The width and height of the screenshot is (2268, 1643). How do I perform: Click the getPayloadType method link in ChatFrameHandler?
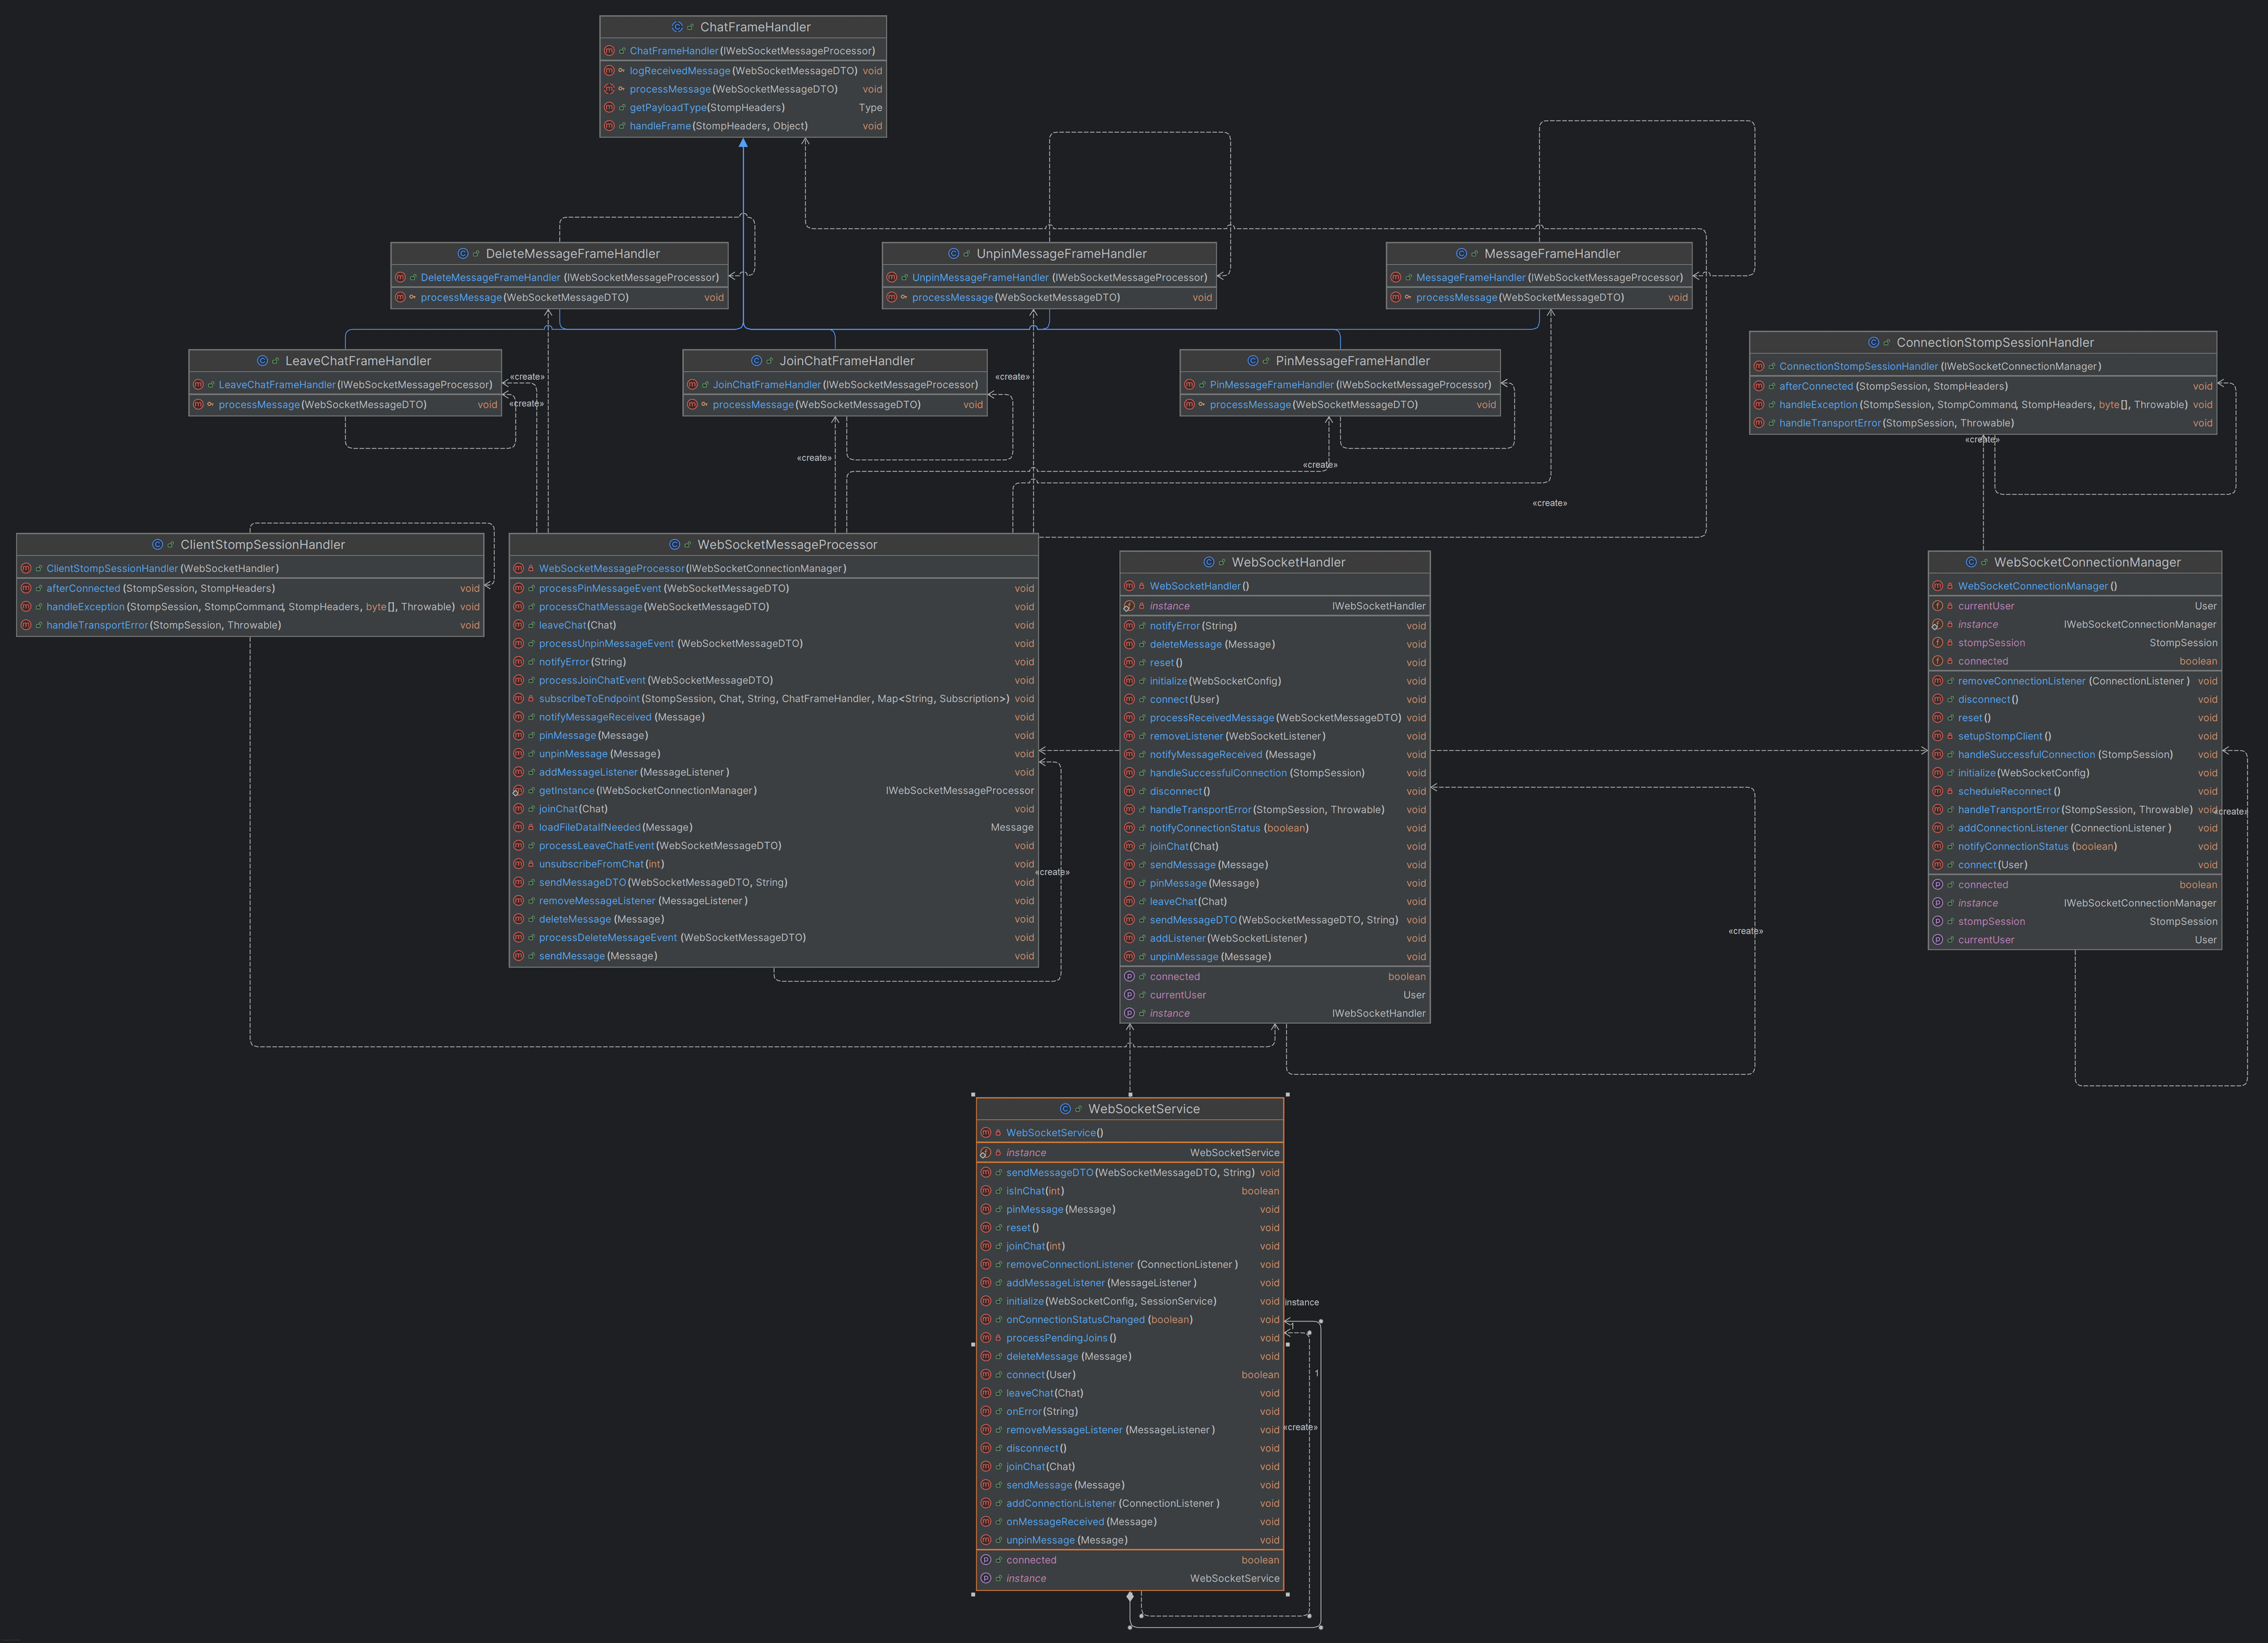668,107
